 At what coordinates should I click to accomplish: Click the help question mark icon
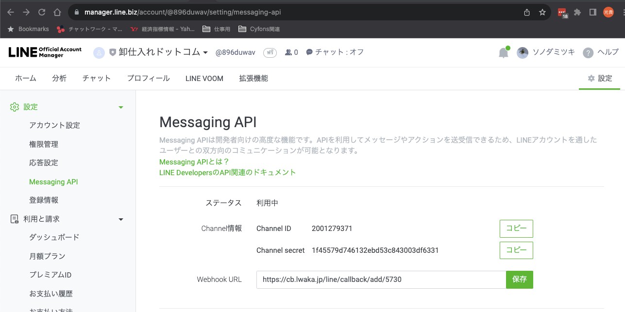(588, 52)
